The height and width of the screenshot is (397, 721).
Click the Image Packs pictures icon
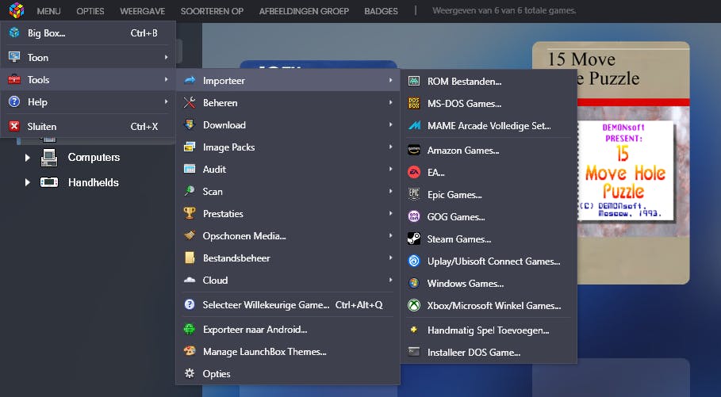pos(190,147)
